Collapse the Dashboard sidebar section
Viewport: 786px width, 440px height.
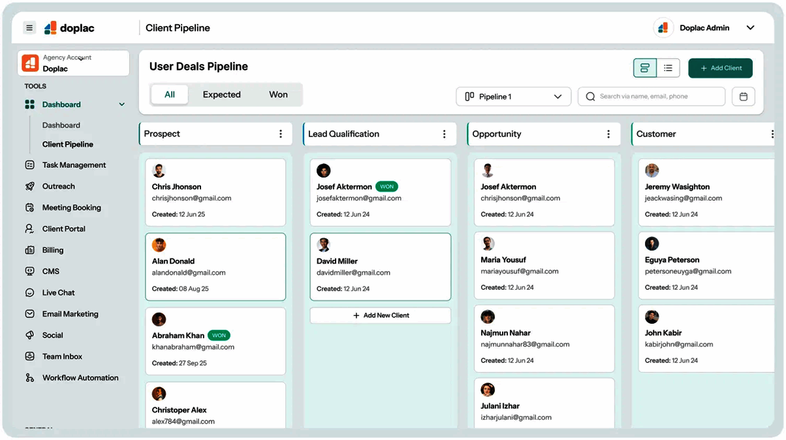[121, 104]
